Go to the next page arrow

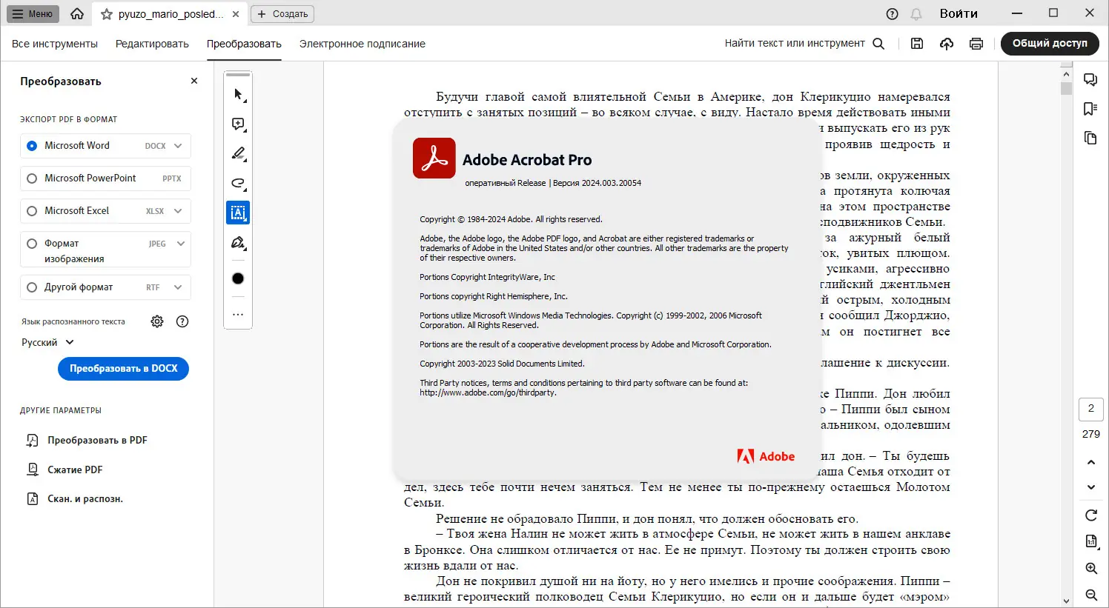(x=1091, y=487)
